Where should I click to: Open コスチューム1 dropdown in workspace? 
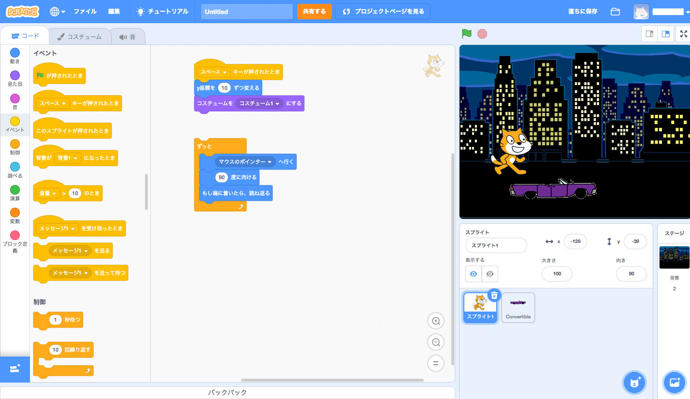[x=259, y=103]
